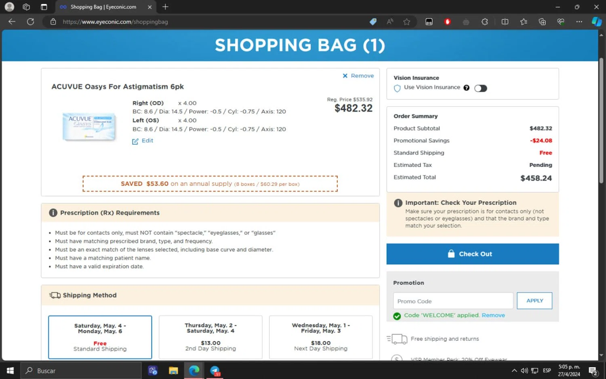The height and width of the screenshot is (379, 606).
Task: Click the Buscar taskbar search box
Action: (81, 371)
